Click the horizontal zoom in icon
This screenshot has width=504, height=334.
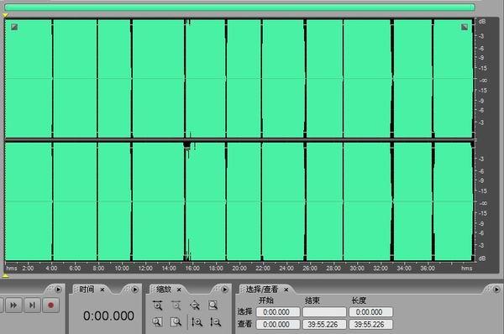[158, 305]
